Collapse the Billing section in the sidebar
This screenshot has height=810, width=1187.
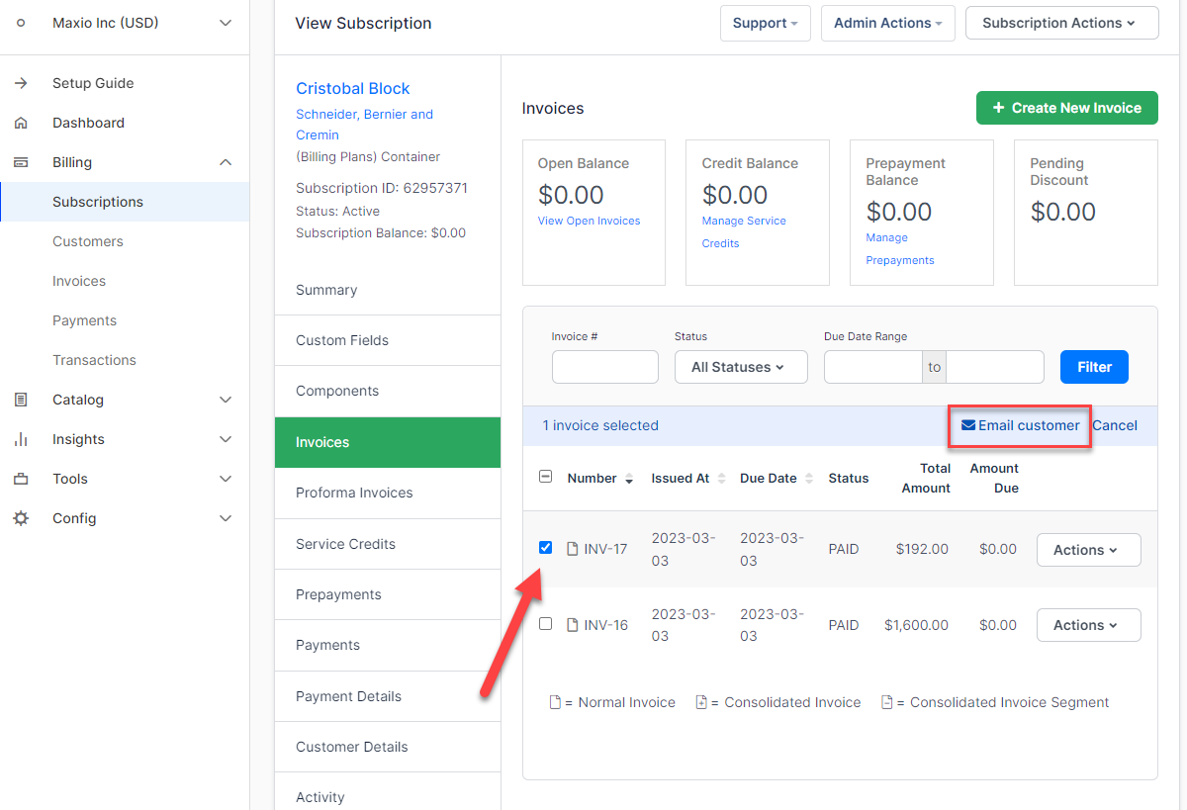[226, 161]
